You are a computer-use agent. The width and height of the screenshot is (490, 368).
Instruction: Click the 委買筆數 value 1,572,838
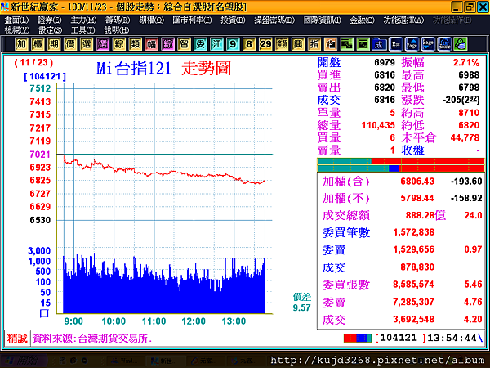[413, 232]
